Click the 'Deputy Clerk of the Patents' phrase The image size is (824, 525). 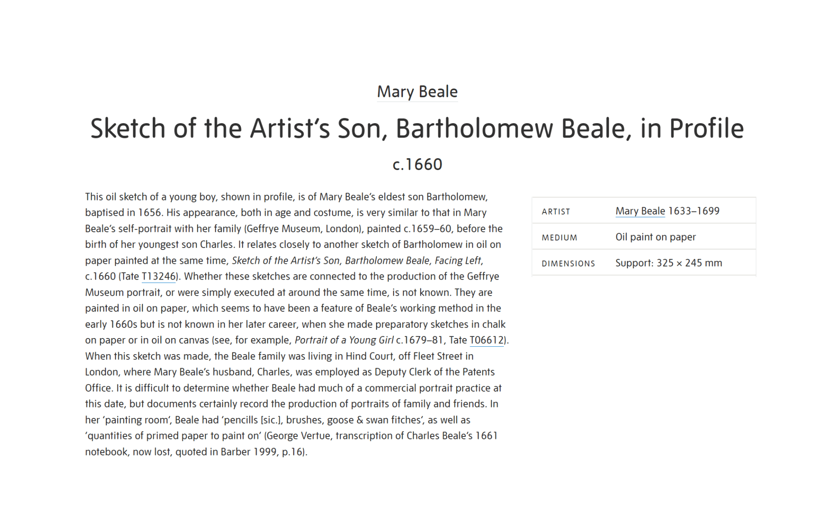pos(435,372)
